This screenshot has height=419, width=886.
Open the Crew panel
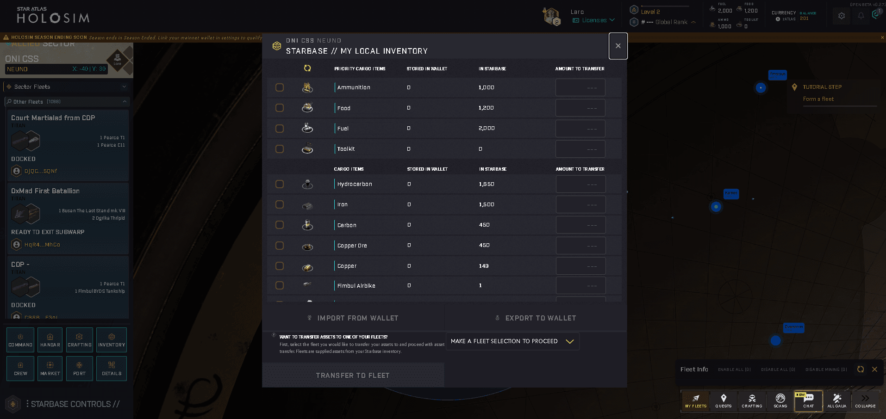(x=20, y=369)
